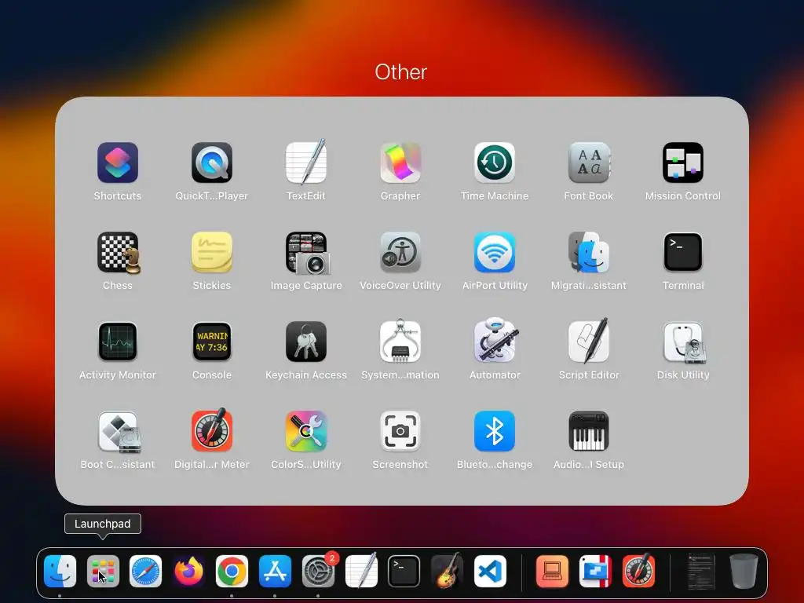This screenshot has width=804, height=603.
Task: Open Font Book
Action: pos(589,163)
